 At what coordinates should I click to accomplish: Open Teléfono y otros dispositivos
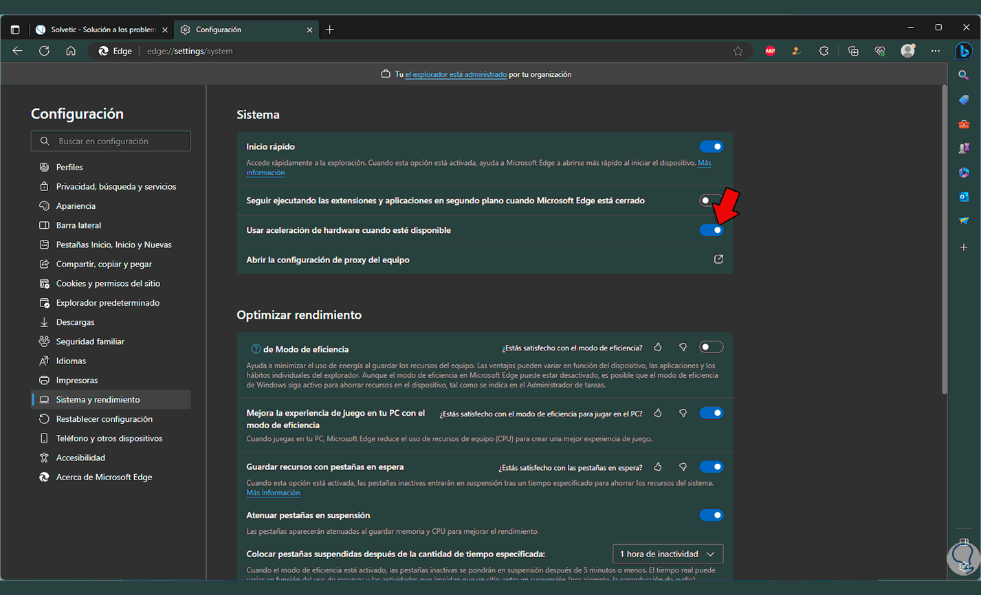111,438
